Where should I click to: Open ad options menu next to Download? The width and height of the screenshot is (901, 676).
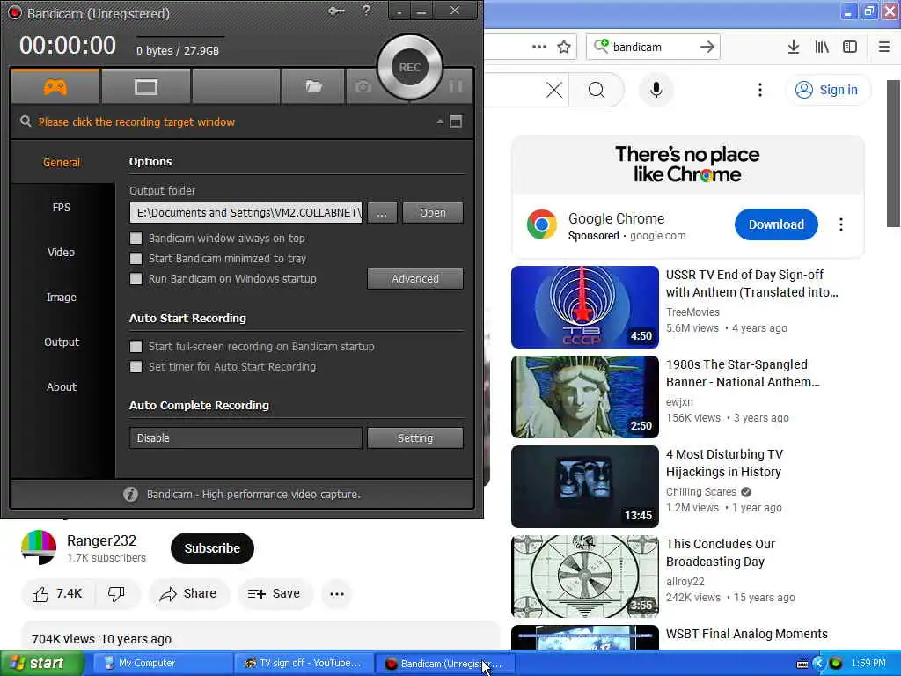pos(841,224)
